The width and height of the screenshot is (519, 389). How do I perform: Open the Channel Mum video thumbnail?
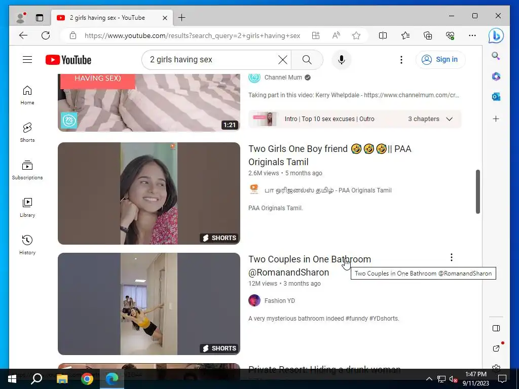[149, 102]
